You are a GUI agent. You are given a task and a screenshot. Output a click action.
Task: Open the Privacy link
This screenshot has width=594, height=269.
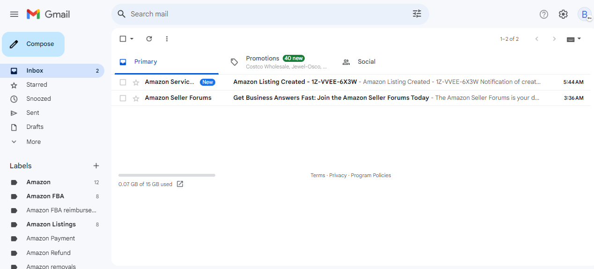coord(338,176)
